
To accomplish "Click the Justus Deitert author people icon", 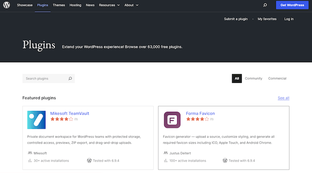I will (166, 153).
